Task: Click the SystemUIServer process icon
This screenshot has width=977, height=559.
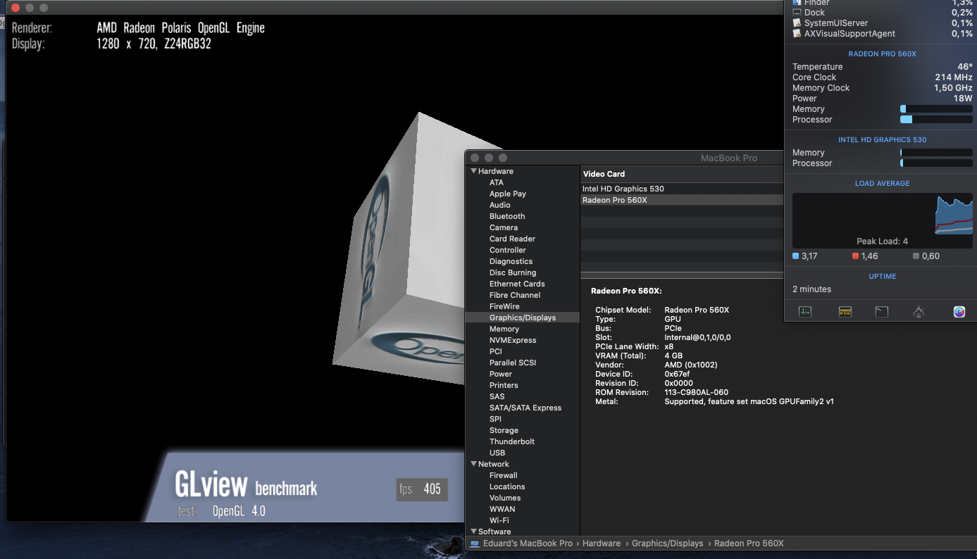Action: pyautogui.click(x=797, y=23)
